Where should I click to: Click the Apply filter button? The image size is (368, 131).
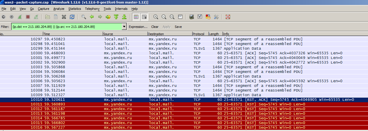[167, 27]
